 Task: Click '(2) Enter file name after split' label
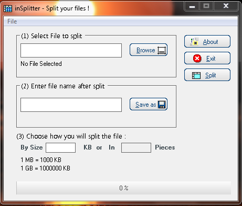(x=62, y=86)
